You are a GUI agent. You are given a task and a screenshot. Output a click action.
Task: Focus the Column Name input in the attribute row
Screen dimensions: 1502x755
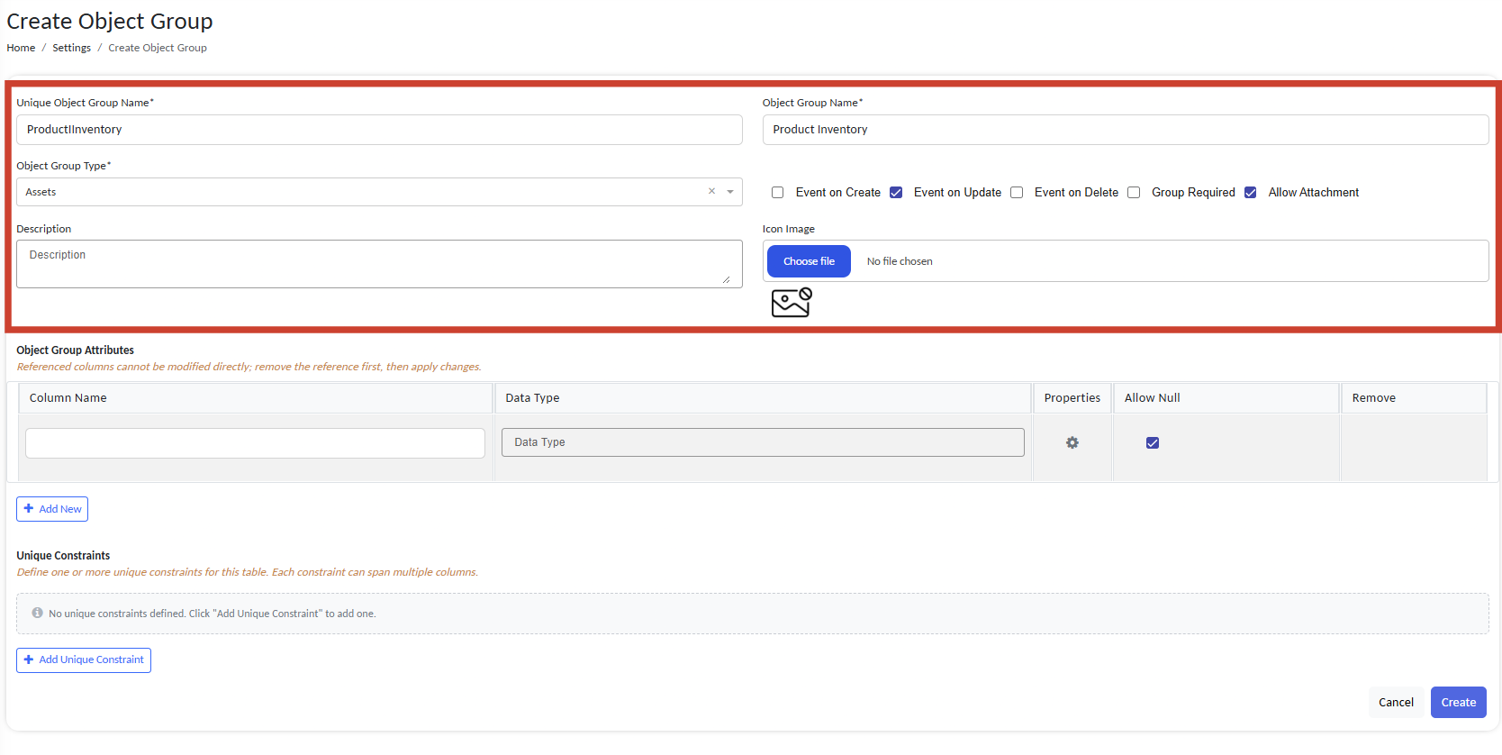coord(255,443)
